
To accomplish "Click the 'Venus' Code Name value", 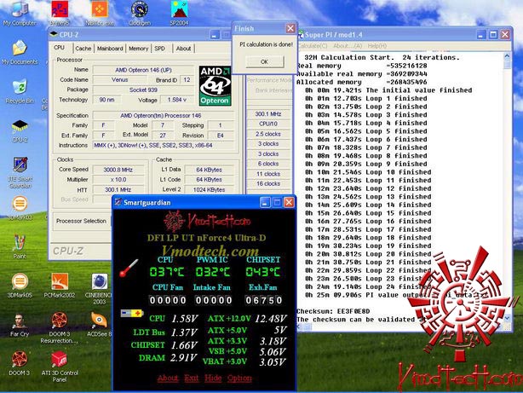I will (120, 80).
